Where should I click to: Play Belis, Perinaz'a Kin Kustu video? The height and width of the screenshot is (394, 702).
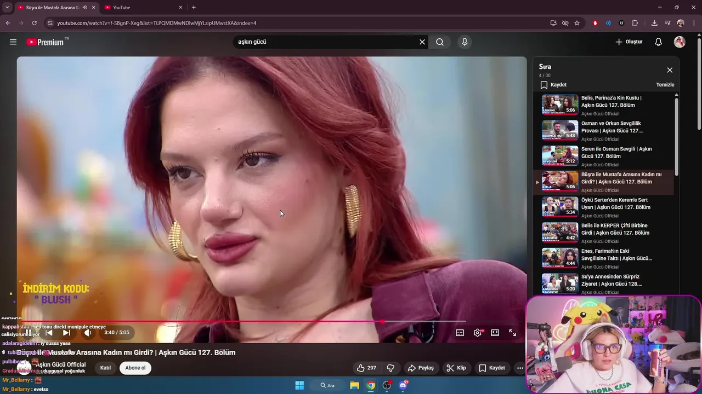click(x=603, y=105)
